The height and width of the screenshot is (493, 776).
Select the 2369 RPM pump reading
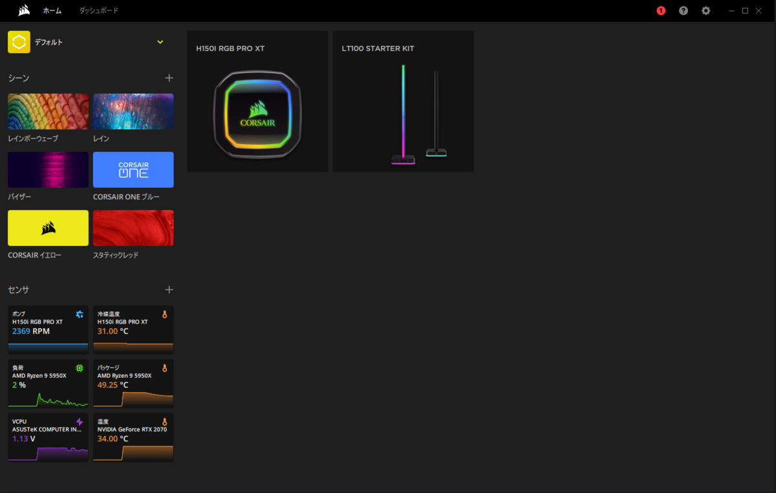tap(31, 331)
